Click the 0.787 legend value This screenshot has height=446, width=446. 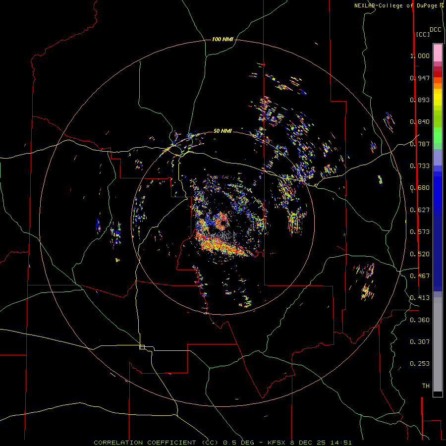pyautogui.click(x=420, y=144)
